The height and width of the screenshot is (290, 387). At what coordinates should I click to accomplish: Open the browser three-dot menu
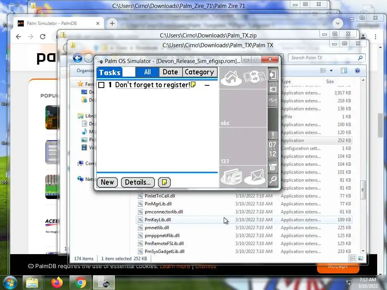tap(375, 37)
